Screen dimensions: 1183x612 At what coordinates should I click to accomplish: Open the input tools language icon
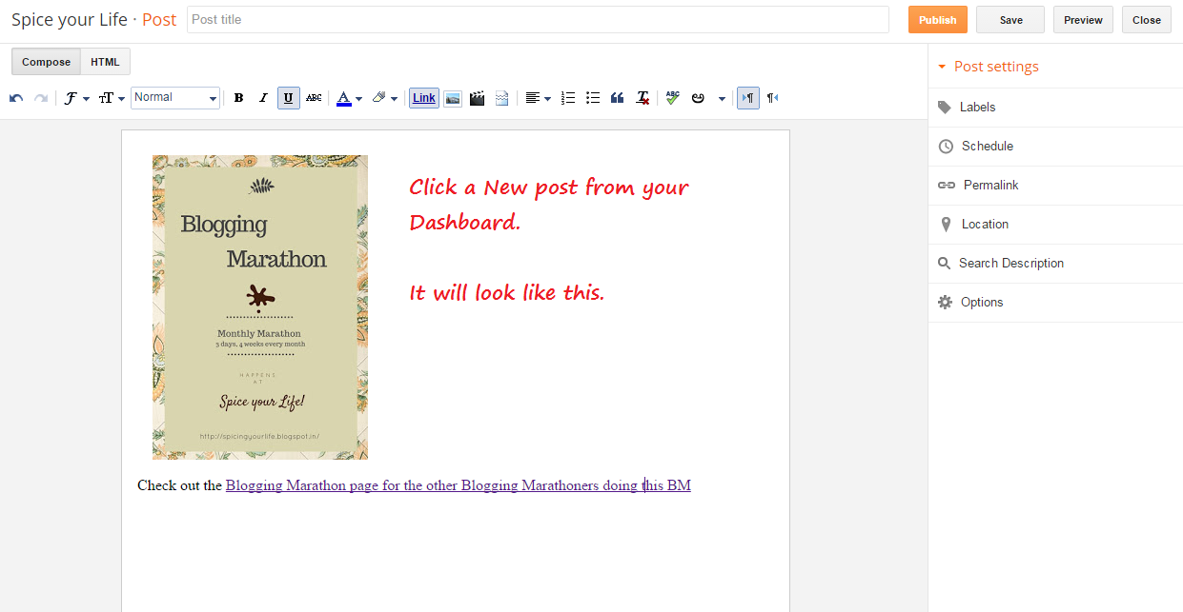pyautogui.click(x=698, y=98)
